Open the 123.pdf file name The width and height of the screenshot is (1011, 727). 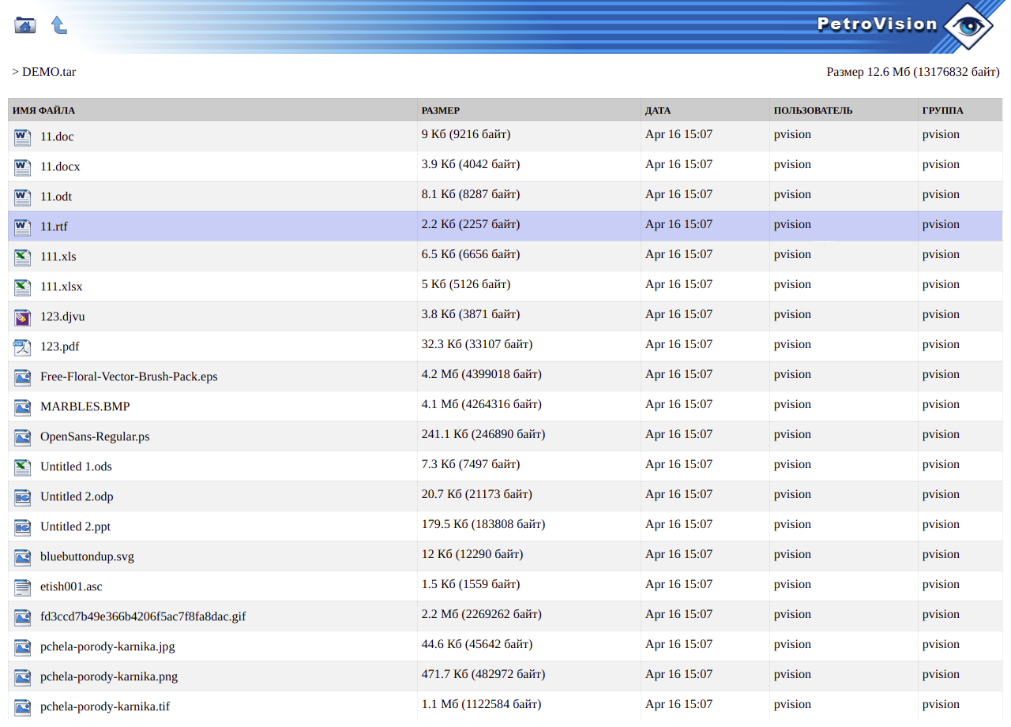[x=60, y=347]
